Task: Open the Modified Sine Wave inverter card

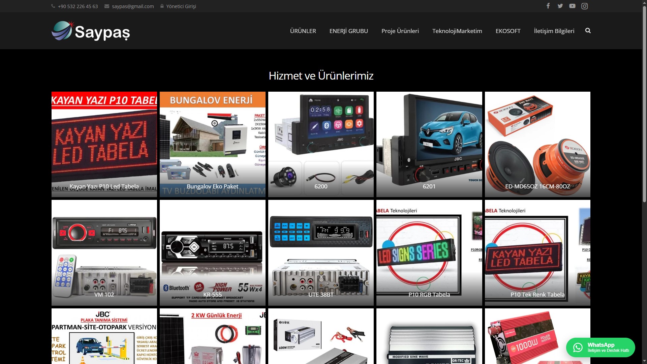Action: (429, 336)
